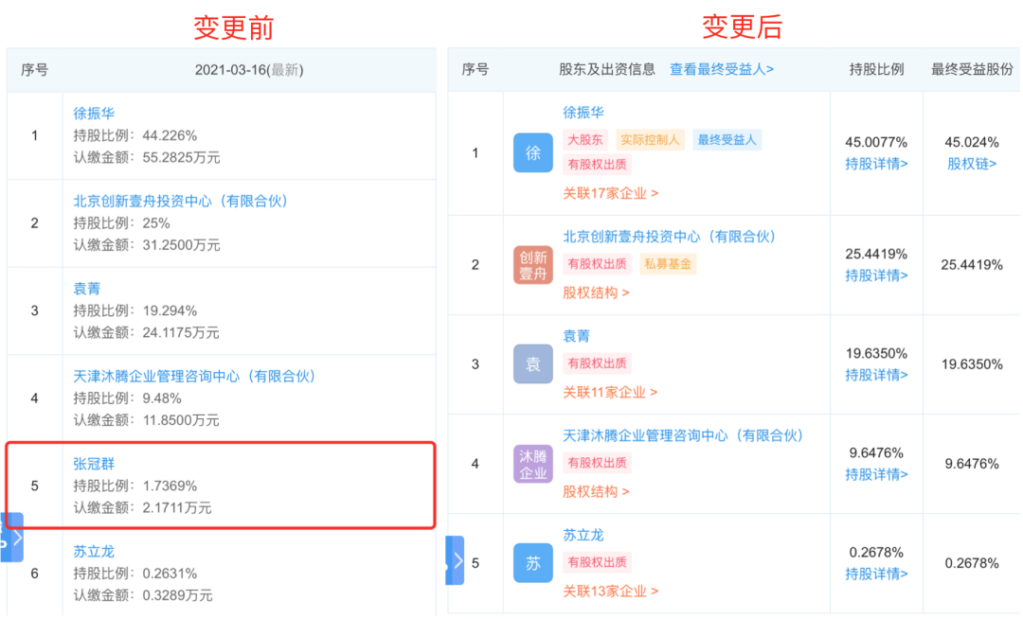
Task: Click 关联17家企业 link
Action: point(611,193)
